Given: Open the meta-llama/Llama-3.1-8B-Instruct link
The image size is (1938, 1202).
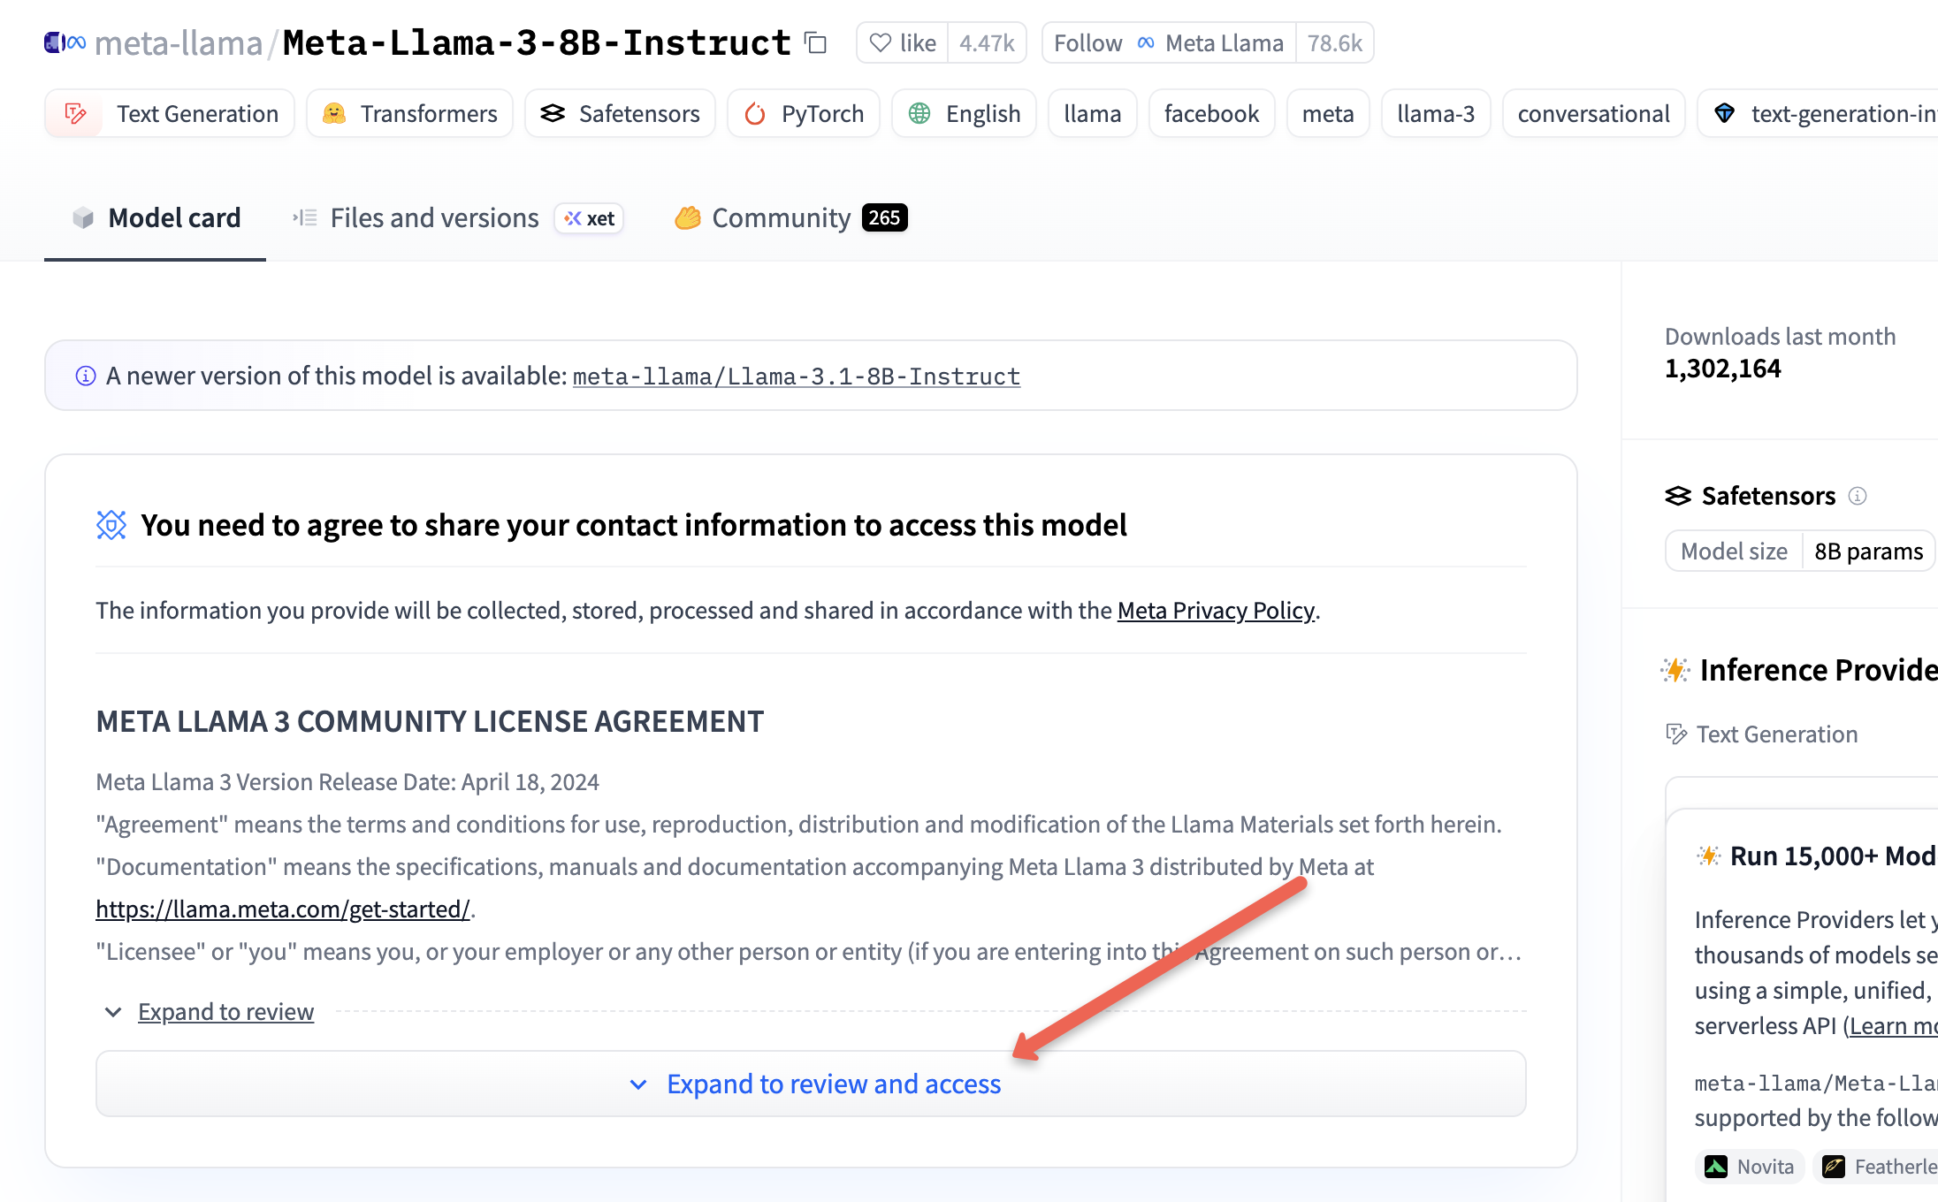Looking at the screenshot, I should (796, 376).
